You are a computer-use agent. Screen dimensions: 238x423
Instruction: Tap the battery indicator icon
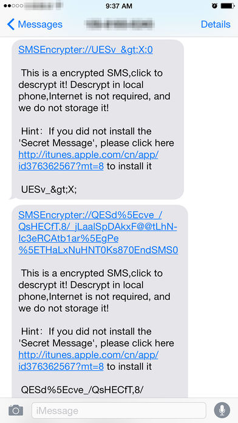228,5
